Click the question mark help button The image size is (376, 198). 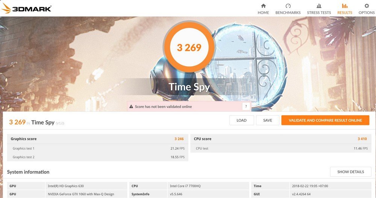(x=246, y=106)
